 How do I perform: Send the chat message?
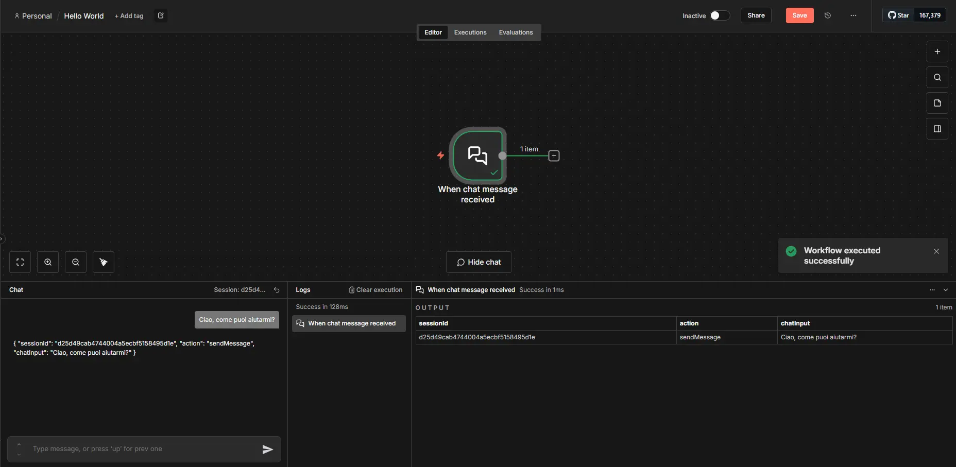267,449
